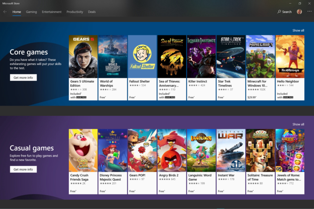Open the Instant War tank artwork
This screenshot has height=209, width=314.
pos(231,151)
